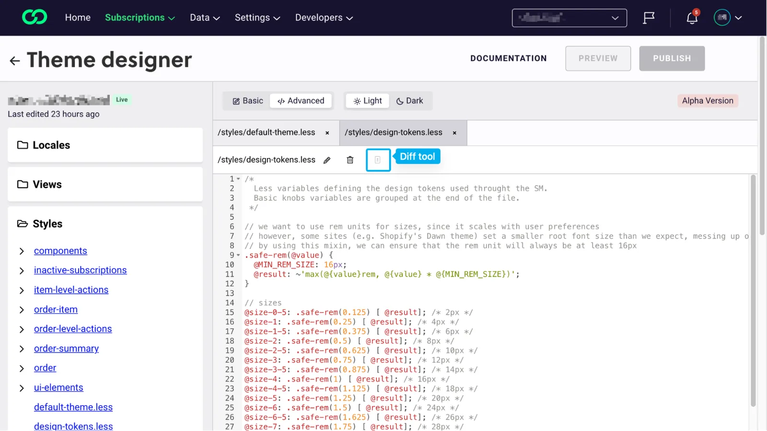This screenshot has height=431, width=767.
Task: Click the '// sizes' comment on line 14
Action: [263, 303]
